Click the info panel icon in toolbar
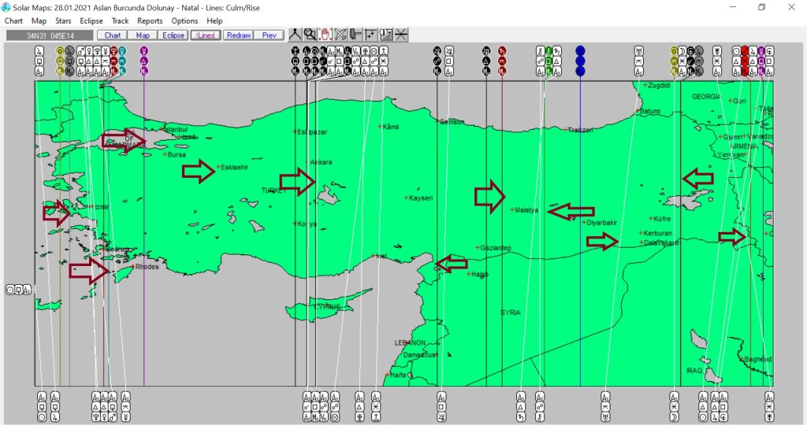Screen dimensions: 807x425 [386, 35]
